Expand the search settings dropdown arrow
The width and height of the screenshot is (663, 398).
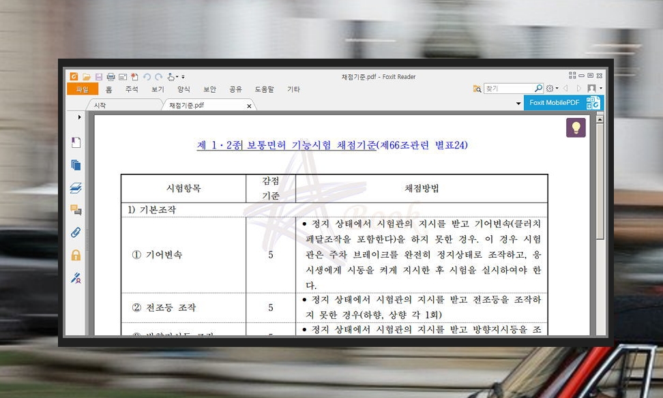(x=557, y=89)
